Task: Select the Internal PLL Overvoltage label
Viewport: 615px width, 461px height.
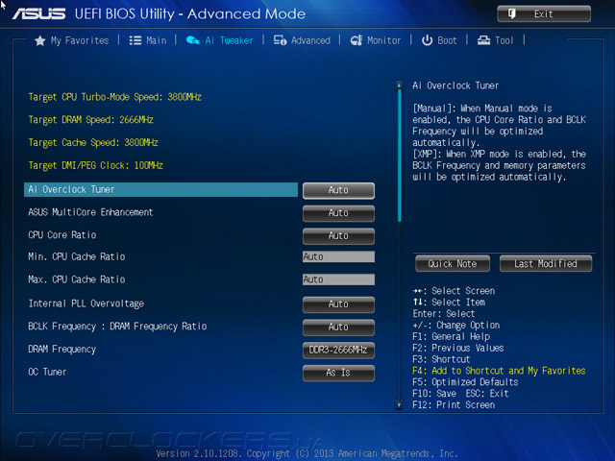Action: (x=86, y=303)
